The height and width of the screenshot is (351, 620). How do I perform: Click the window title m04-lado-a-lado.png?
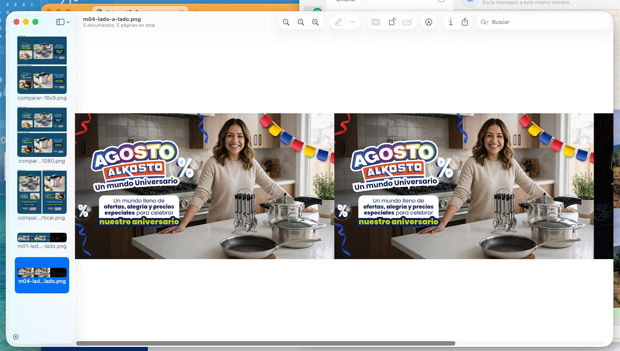(x=112, y=19)
